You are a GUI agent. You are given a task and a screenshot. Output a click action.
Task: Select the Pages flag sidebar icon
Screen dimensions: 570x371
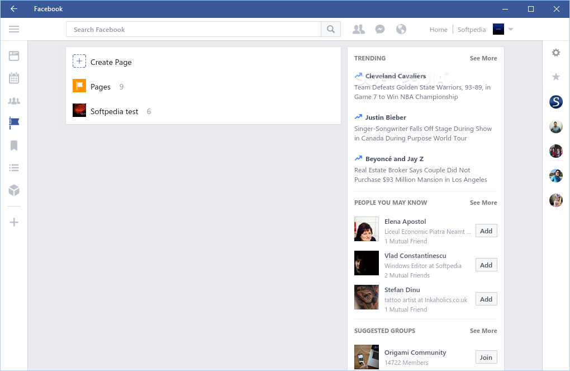click(x=14, y=123)
